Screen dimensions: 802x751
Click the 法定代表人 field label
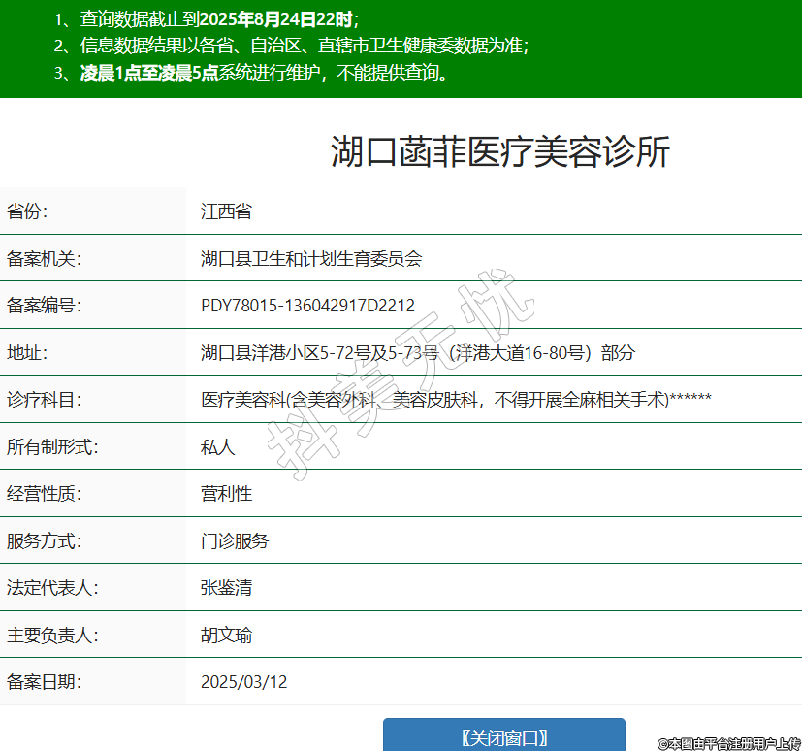coord(52,588)
